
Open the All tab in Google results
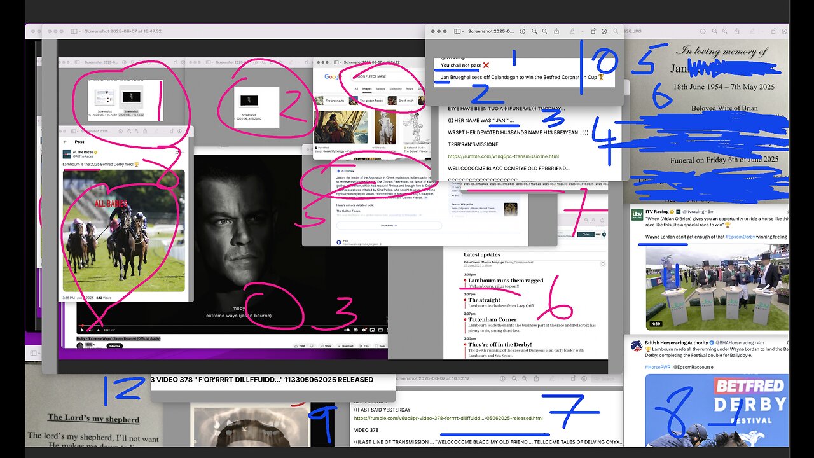(x=356, y=89)
